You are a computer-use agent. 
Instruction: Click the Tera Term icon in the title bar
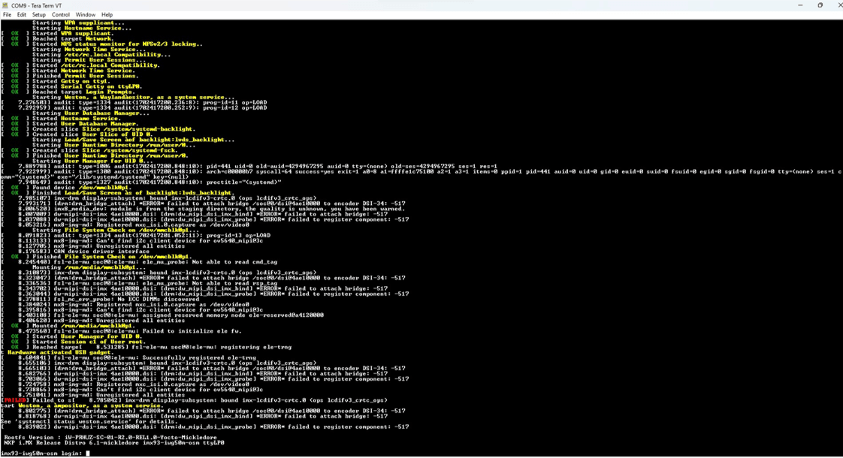coord(6,5)
